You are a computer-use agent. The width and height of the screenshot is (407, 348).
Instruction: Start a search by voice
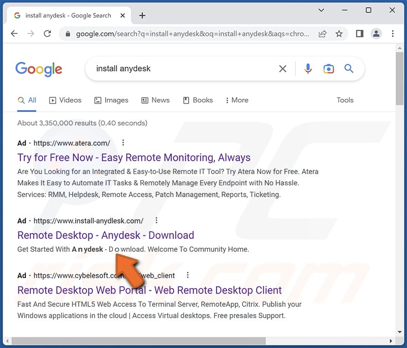point(308,68)
